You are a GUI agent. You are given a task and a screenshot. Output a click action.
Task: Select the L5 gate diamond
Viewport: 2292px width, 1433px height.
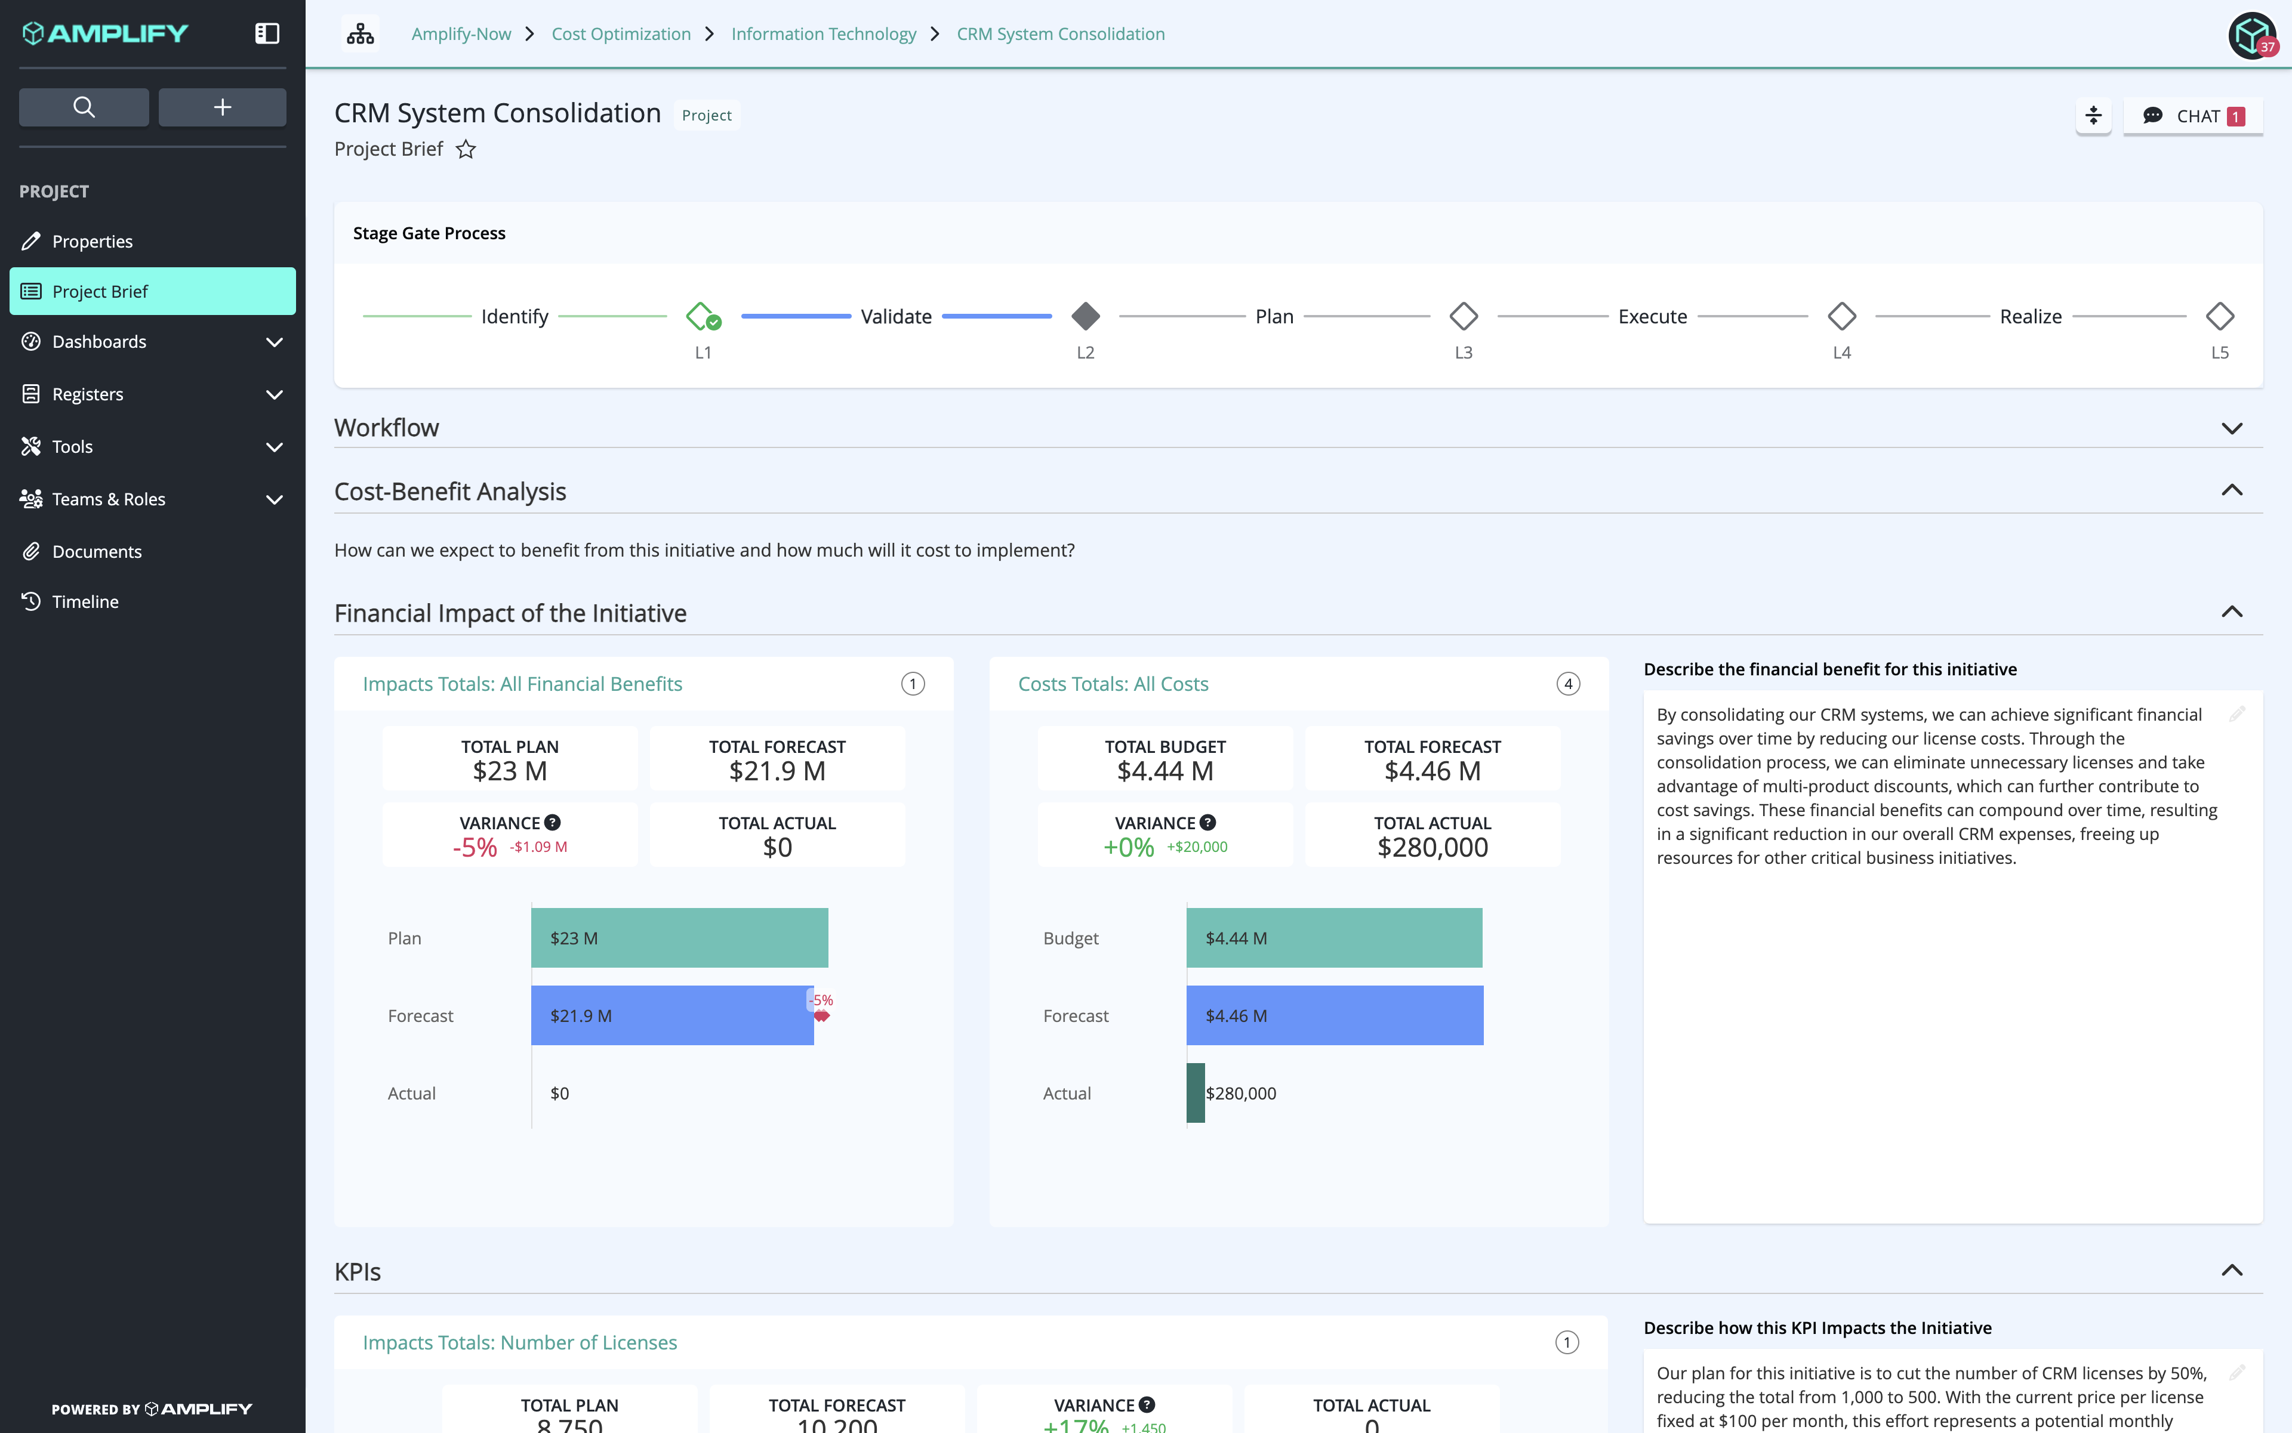click(x=2220, y=316)
